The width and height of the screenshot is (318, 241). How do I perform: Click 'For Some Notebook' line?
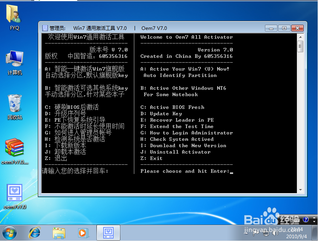click(171, 95)
